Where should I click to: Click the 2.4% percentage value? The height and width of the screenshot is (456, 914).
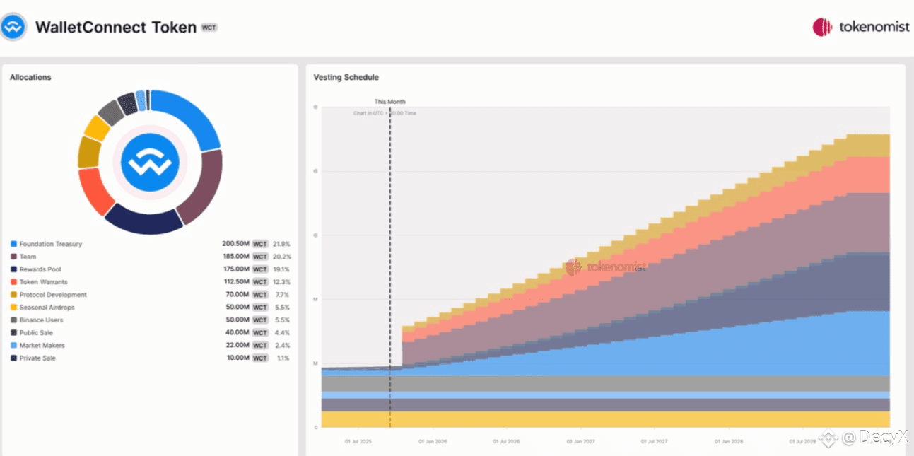tap(283, 346)
